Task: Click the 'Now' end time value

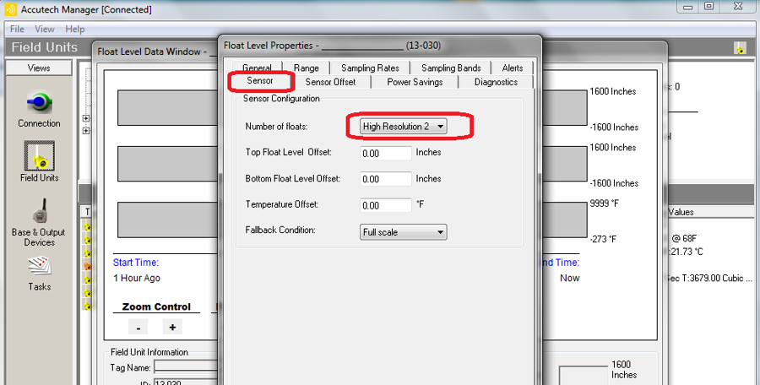Action: tap(569, 278)
